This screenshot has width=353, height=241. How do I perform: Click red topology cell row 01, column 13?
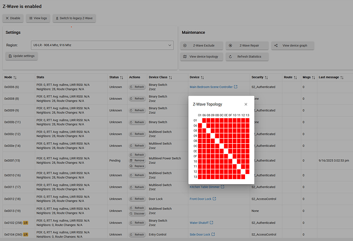pyautogui.click(x=248, y=121)
